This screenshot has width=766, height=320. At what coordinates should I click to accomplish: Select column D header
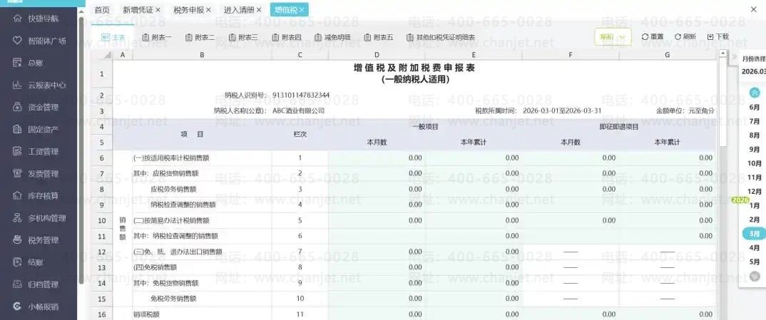pyautogui.click(x=377, y=56)
